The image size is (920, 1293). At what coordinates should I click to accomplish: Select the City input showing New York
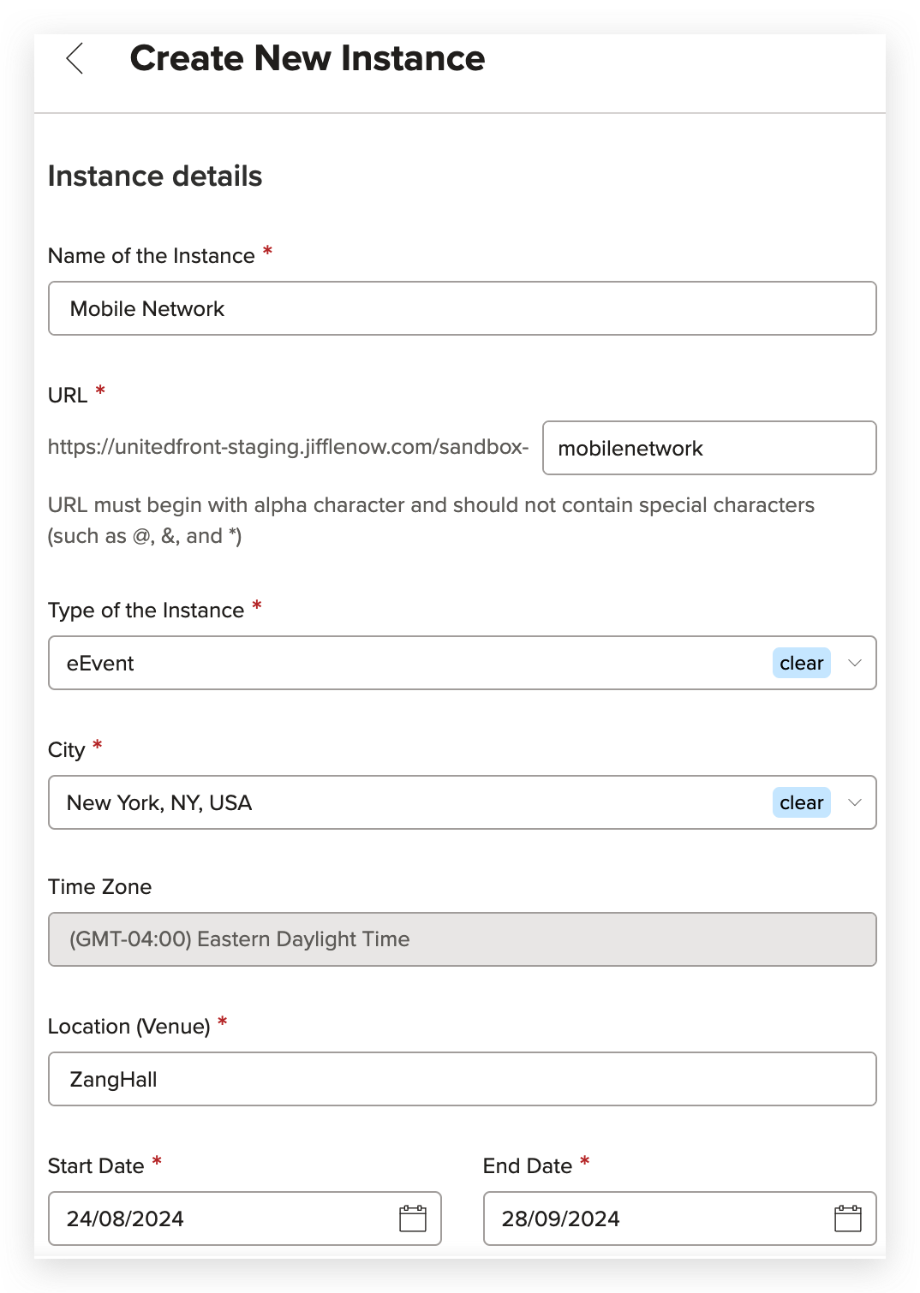pos(343,802)
